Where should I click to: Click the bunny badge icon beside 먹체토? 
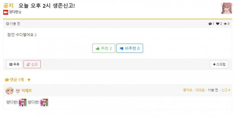pos(18,91)
